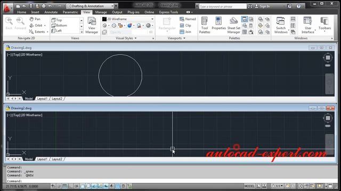Select the Left view preset
Viewport: 341px width, 191px height.
pos(56,31)
